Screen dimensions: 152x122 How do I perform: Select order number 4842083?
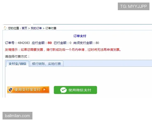[x=24, y=43]
